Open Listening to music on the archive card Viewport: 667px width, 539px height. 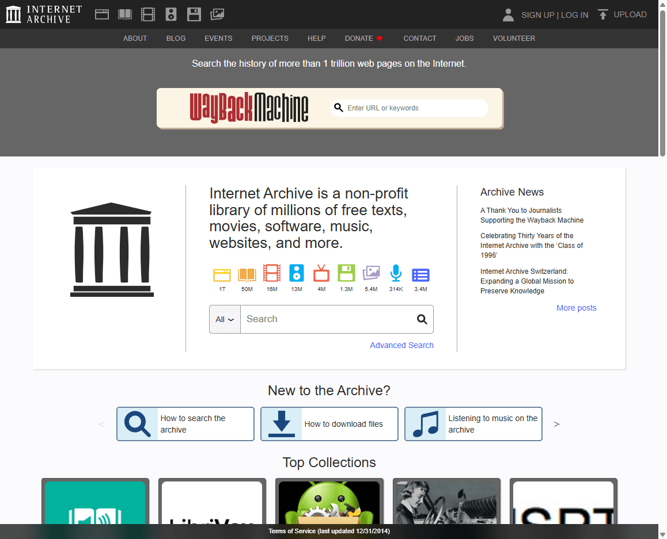click(x=473, y=424)
